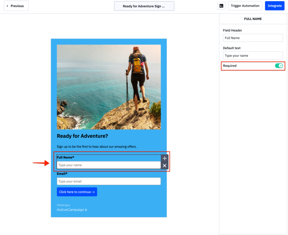Click the FULL NAME panel header
The image size is (288, 235).
[x=253, y=19]
